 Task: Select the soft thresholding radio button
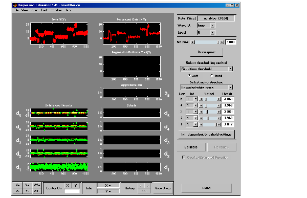[x=189, y=76]
